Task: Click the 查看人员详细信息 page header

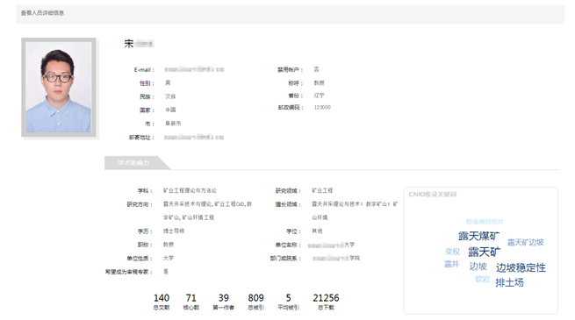Action: coord(42,13)
